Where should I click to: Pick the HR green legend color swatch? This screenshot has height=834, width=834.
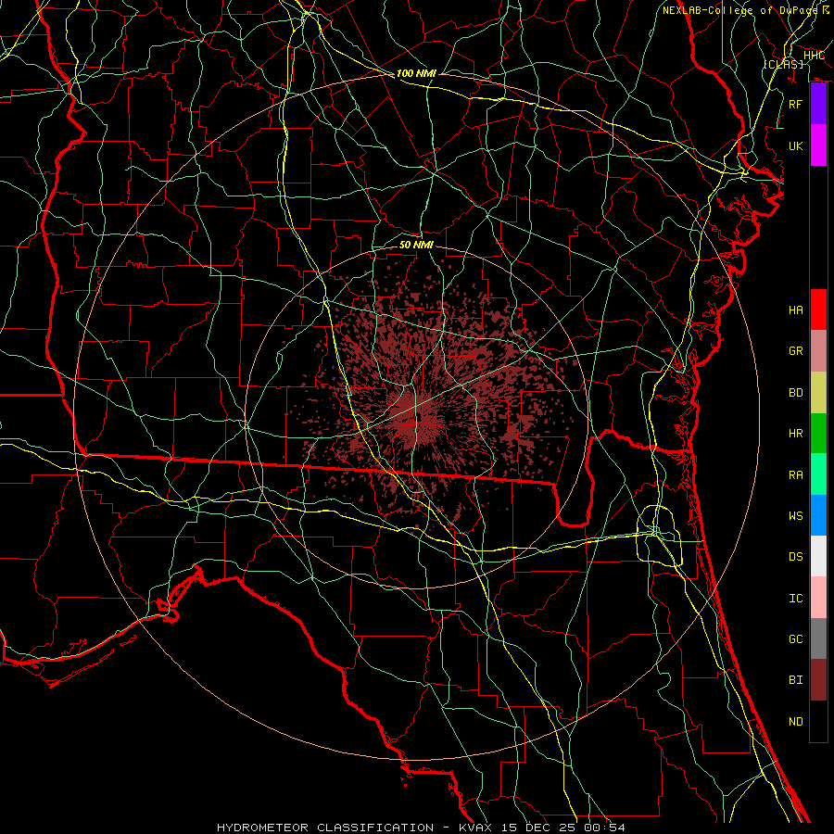click(x=818, y=434)
